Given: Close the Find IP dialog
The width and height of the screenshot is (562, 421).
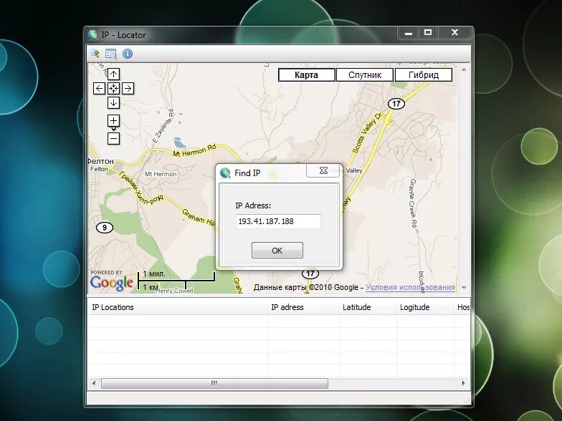Looking at the screenshot, I should point(323,170).
